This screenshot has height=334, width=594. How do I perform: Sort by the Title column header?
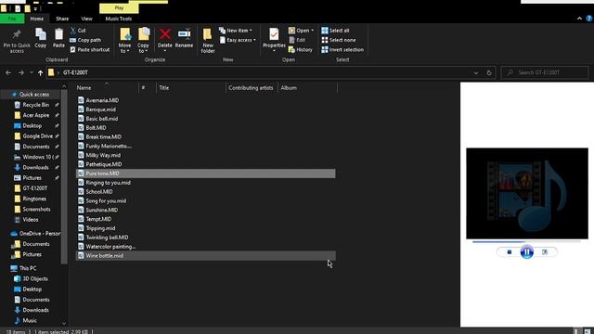click(164, 88)
